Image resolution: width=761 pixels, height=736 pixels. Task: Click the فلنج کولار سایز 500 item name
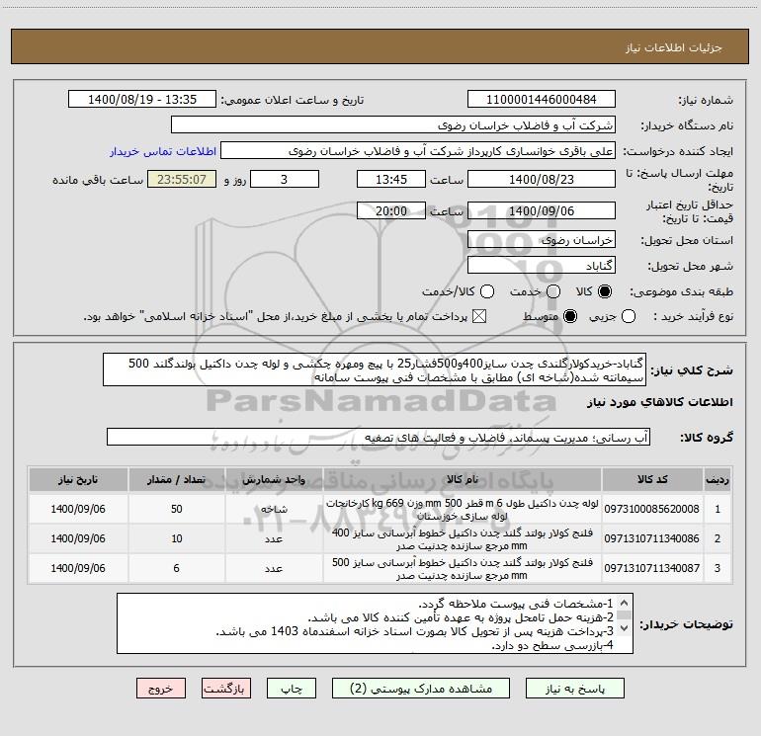click(x=463, y=568)
